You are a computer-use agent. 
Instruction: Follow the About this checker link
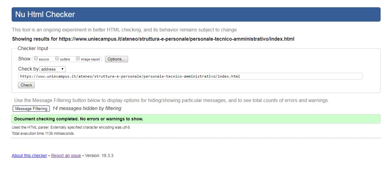click(x=29, y=155)
